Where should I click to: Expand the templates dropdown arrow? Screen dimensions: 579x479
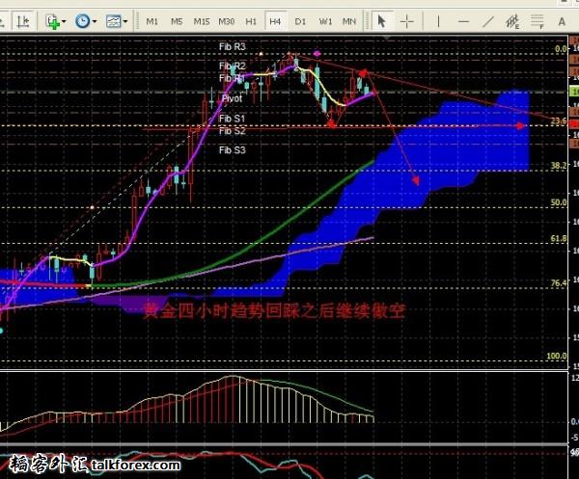click(127, 20)
